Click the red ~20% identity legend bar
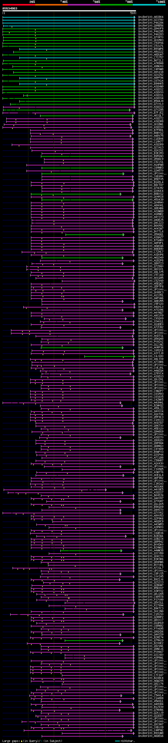Image resolution: width=168 pixels, height=743 pixels. pos(19,5)
